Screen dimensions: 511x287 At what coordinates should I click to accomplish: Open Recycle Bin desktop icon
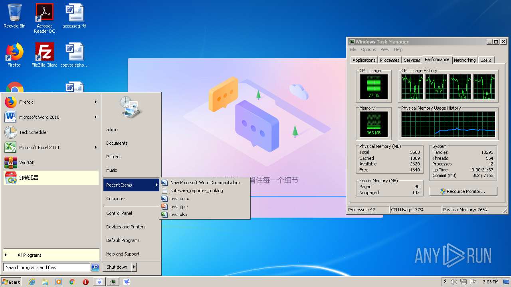(14, 16)
